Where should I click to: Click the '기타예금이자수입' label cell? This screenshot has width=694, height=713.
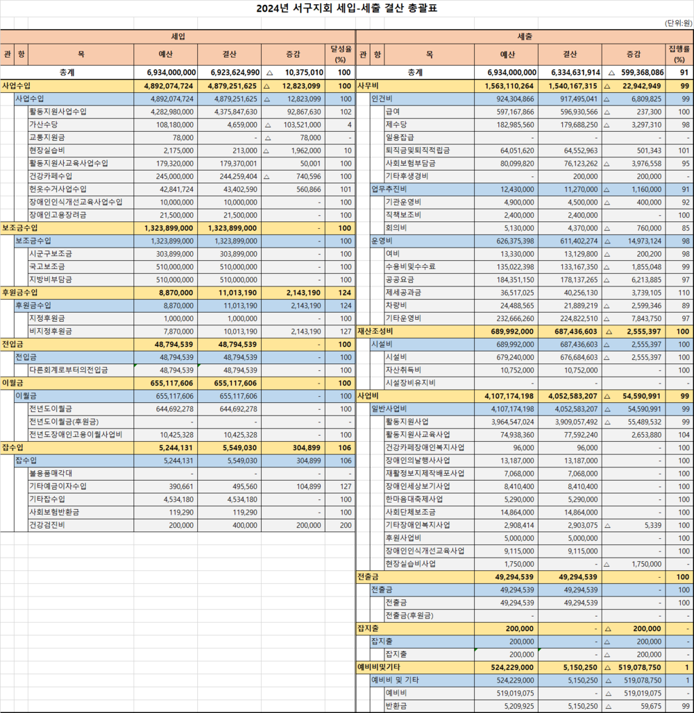coord(81,486)
